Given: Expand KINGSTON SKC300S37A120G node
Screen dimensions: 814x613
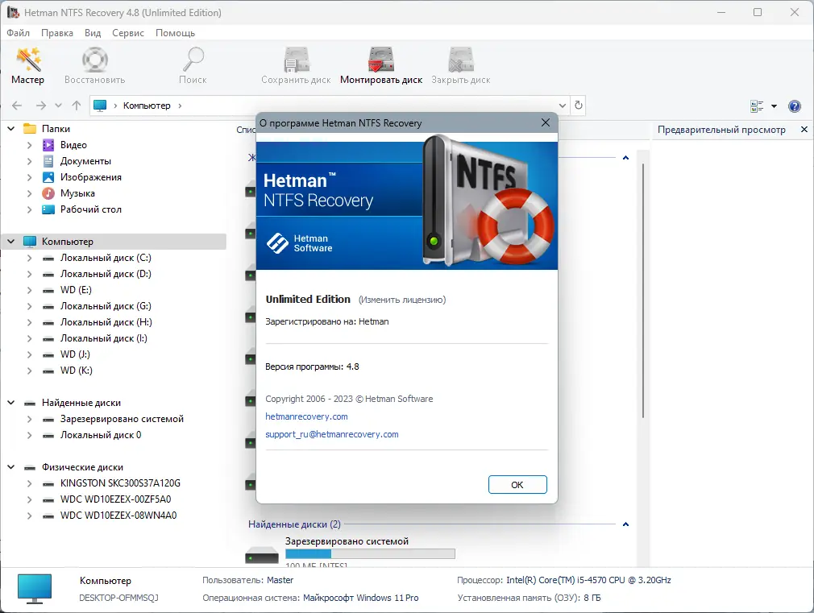Looking at the screenshot, I should (x=29, y=483).
